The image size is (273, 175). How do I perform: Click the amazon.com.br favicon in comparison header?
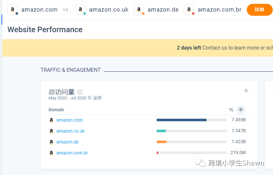coord(189,10)
